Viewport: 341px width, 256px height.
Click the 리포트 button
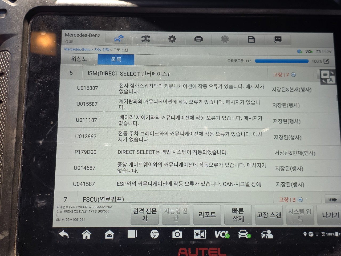coord(207,215)
